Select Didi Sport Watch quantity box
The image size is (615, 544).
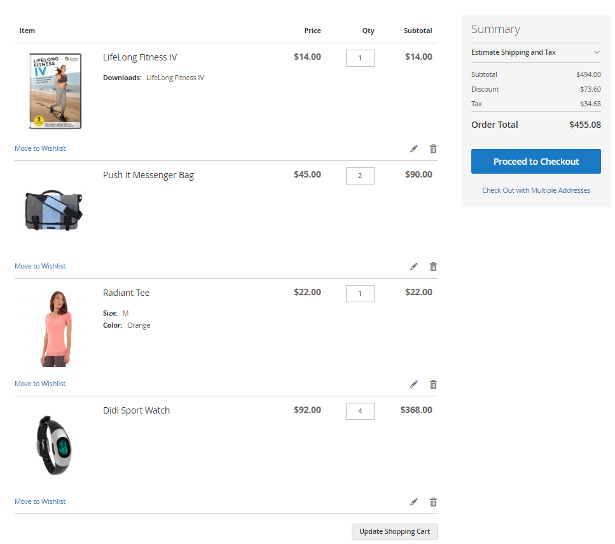point(360,411)
